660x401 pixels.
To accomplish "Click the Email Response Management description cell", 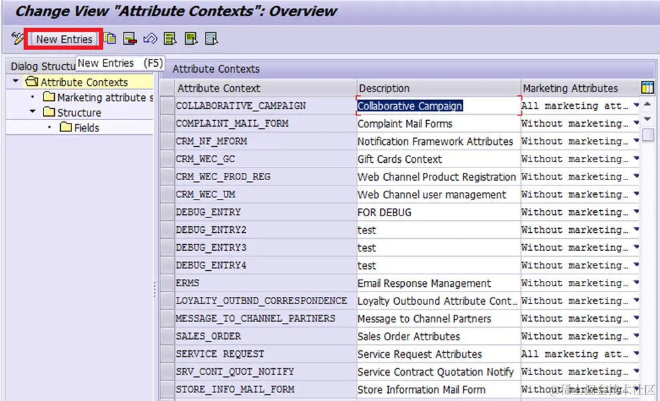I will point(439,283).
